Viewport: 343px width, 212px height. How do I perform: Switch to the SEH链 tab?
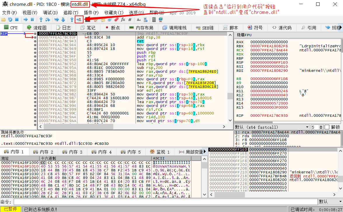click(205, 27)
